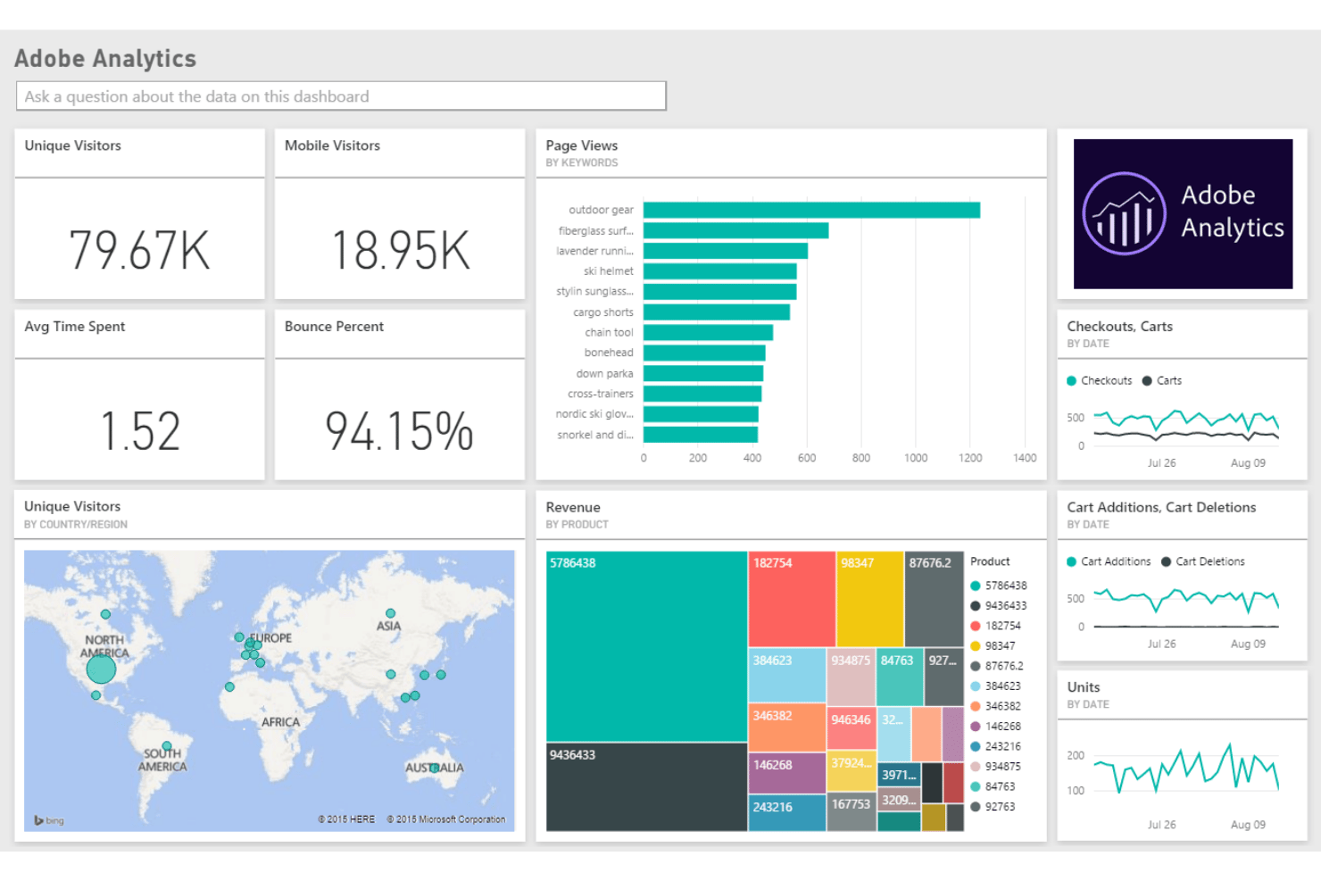Select the outdoor gear bar
This screenshot has width=1321, height=881.
coord(811,211)
